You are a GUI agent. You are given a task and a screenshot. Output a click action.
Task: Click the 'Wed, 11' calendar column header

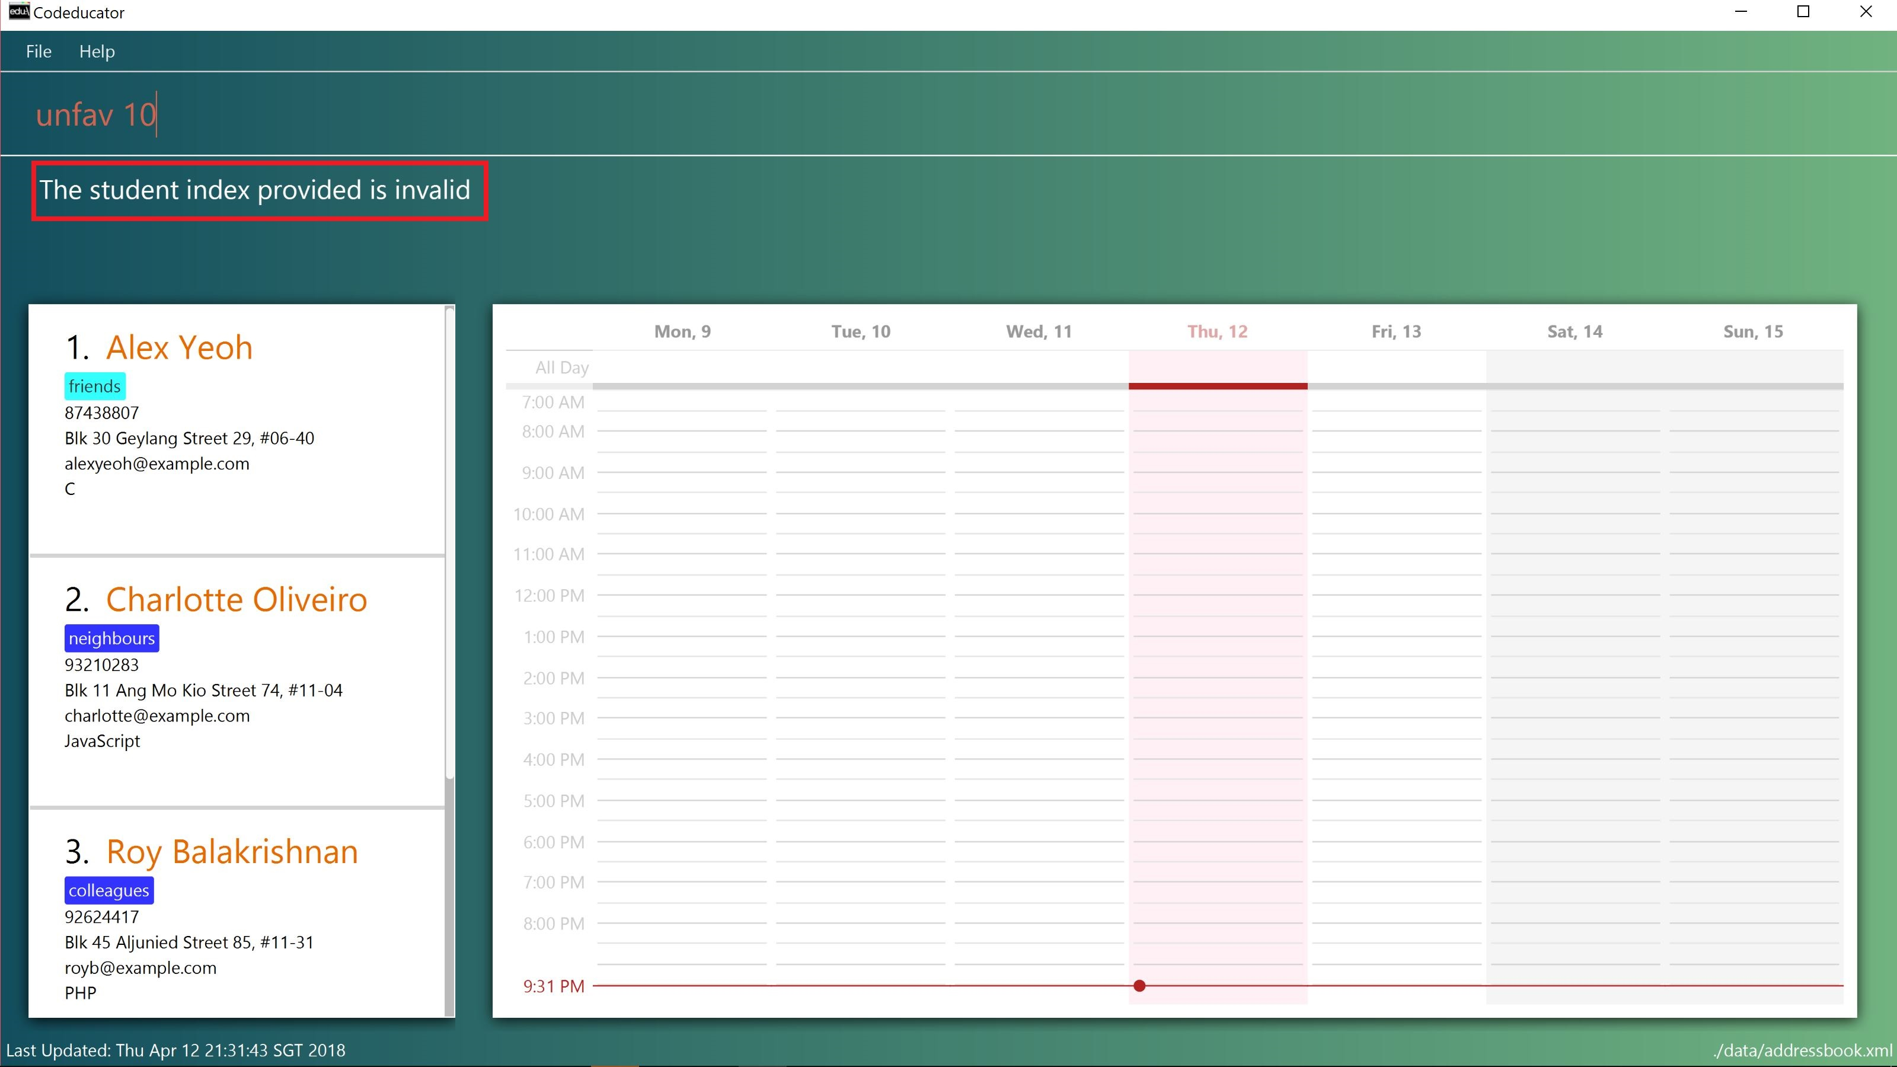(1039, 331)
